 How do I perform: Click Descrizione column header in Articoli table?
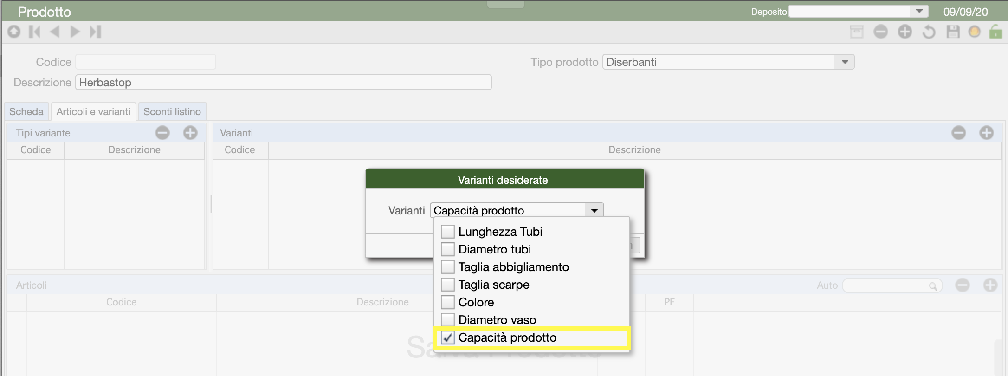382,302
